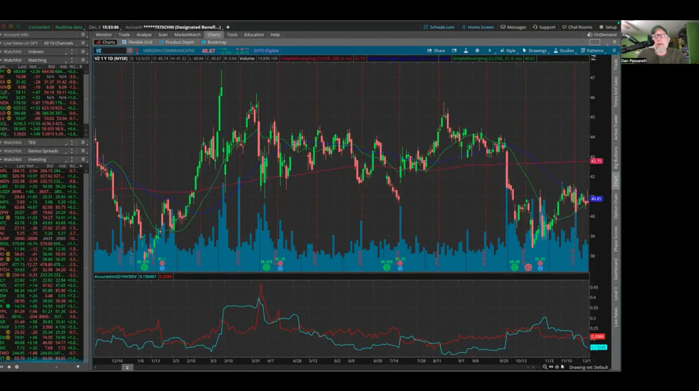The width and height of the screenshot is (699, 391).
Task: Open the Level II side tab
Action: (x=616, y=294)
